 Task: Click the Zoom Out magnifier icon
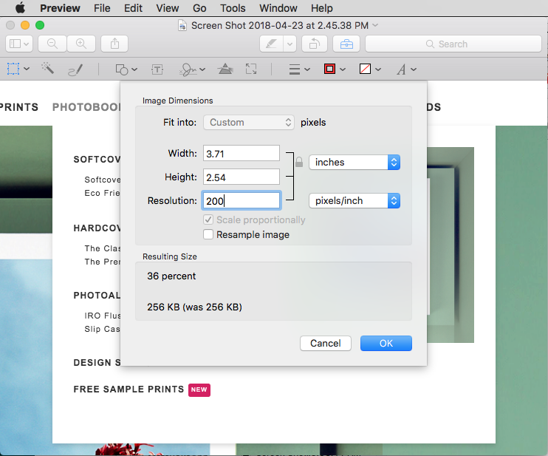point(52,44)
